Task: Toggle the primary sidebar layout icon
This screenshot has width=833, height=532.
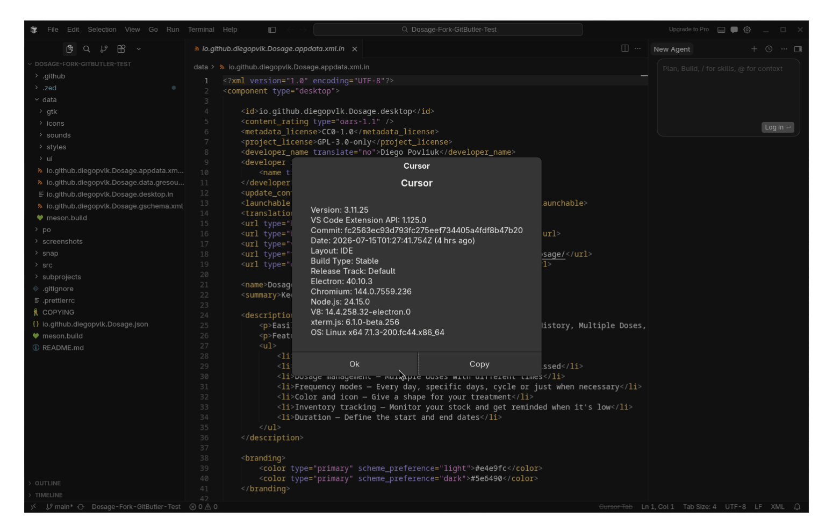Action: [272, 30]
